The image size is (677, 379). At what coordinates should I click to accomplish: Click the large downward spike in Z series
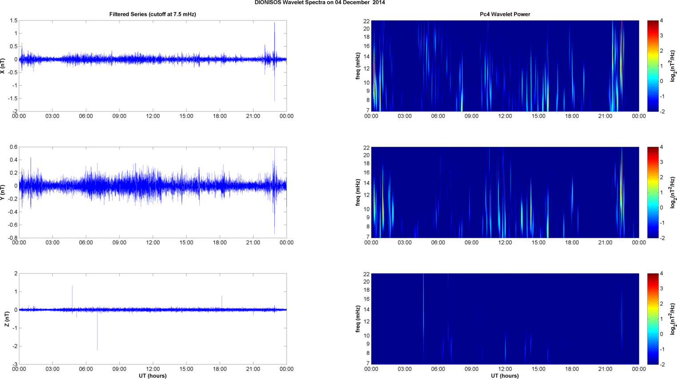[97, 331]
